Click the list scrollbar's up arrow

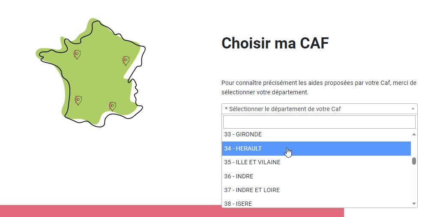coord(414,134)
